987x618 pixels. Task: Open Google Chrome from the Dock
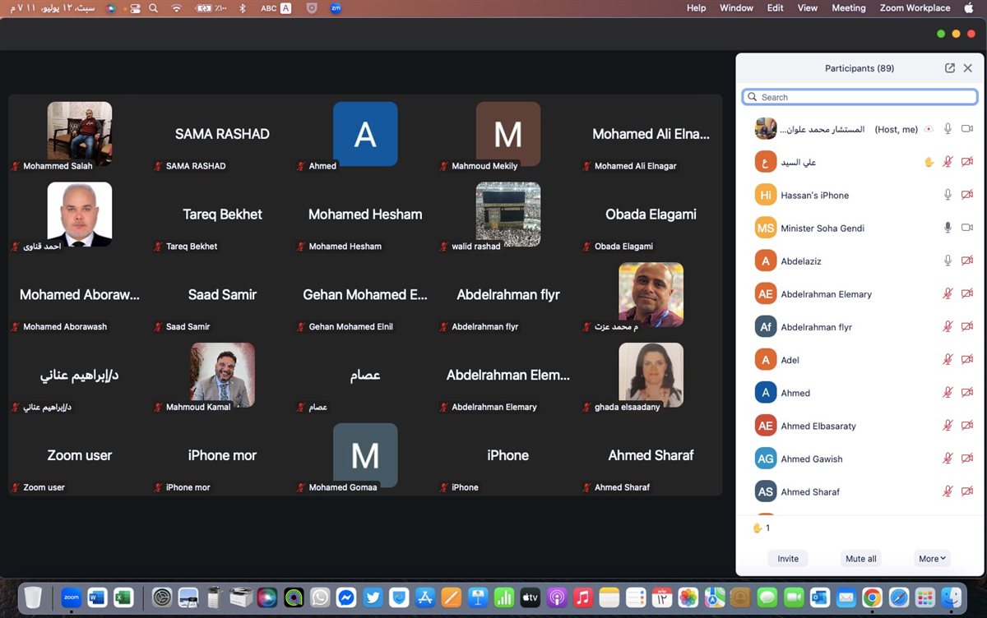click(872, 597)
